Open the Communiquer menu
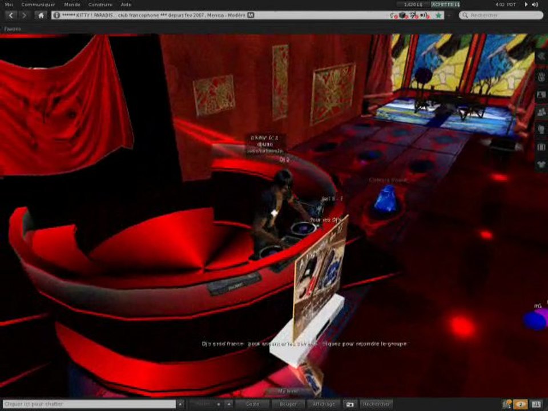Viewport: 548px width, 411px height. click(38, 5)
